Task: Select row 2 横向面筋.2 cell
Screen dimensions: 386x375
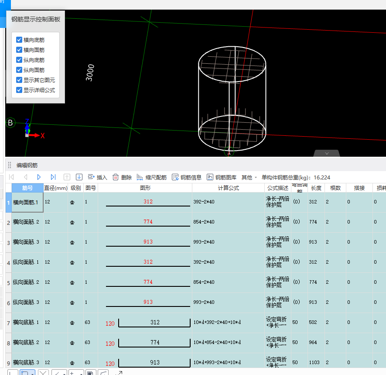Action: (x=27, y=222)
